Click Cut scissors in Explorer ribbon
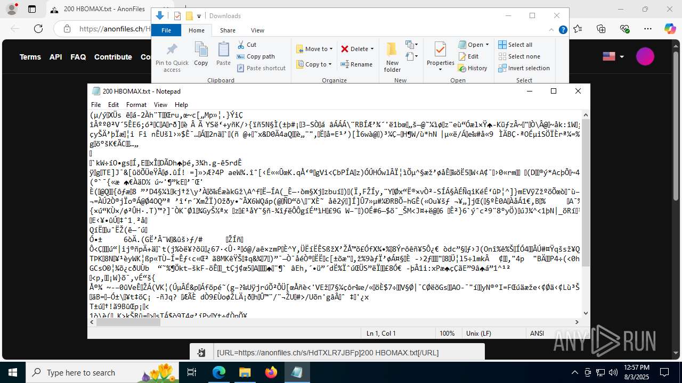 click(247, 45)
